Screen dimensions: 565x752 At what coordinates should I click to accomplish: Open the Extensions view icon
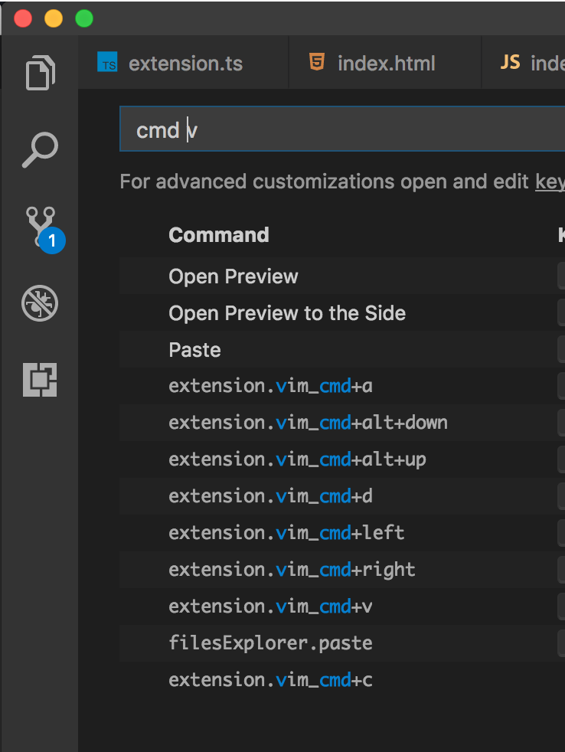39,379
